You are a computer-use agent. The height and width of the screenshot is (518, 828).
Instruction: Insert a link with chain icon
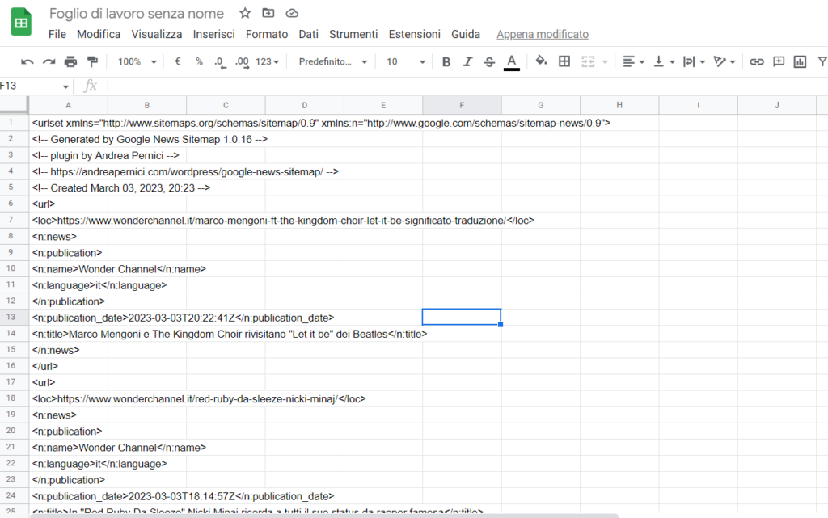click(x=757, y=61)
